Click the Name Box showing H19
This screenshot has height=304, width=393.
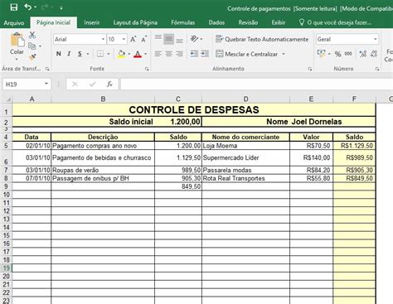(27, 84)
